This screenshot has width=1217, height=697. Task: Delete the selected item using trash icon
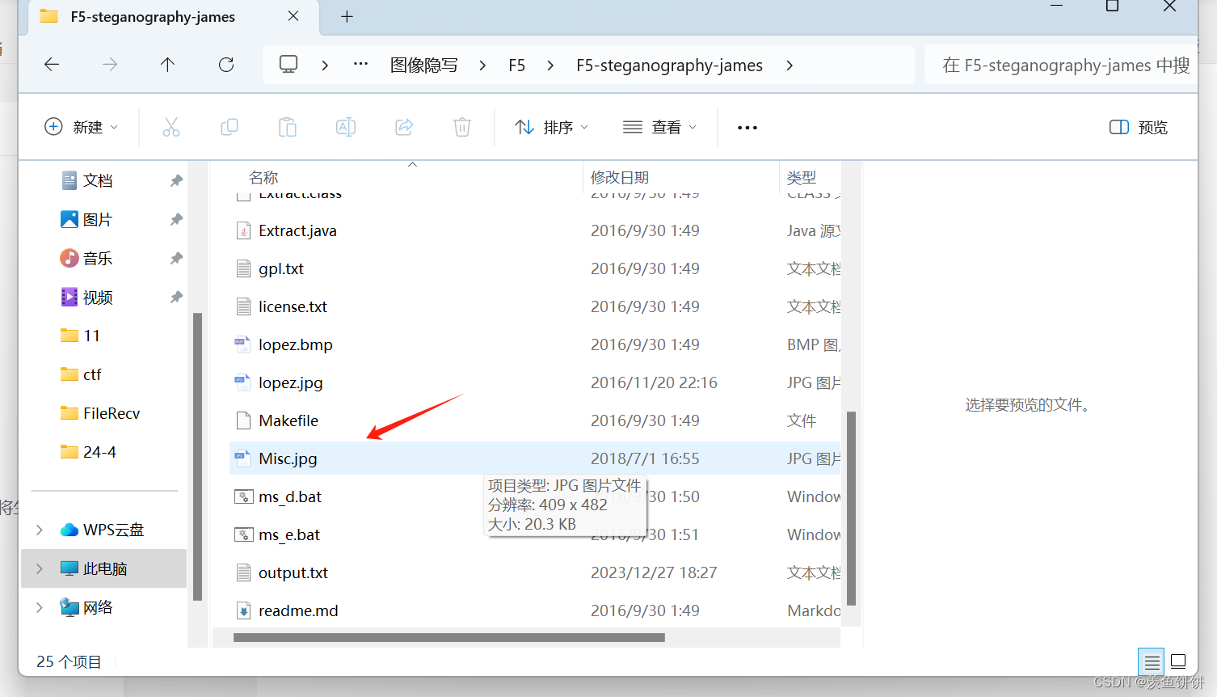point(461,127)
